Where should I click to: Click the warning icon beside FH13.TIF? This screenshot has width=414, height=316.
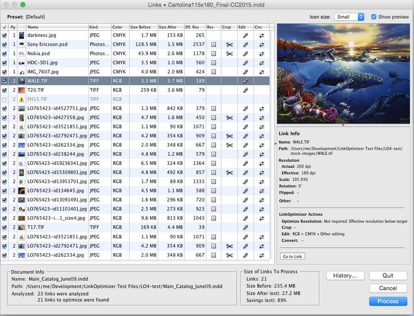tap(22, 99)
